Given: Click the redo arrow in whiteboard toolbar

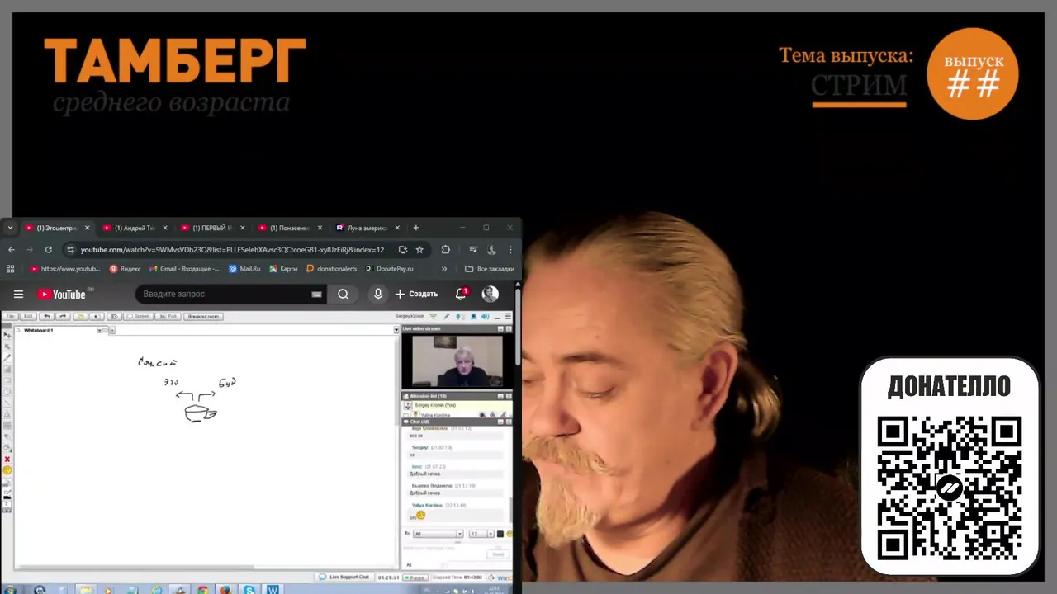Looking at the screenshot, I should [x=63, y=317].
